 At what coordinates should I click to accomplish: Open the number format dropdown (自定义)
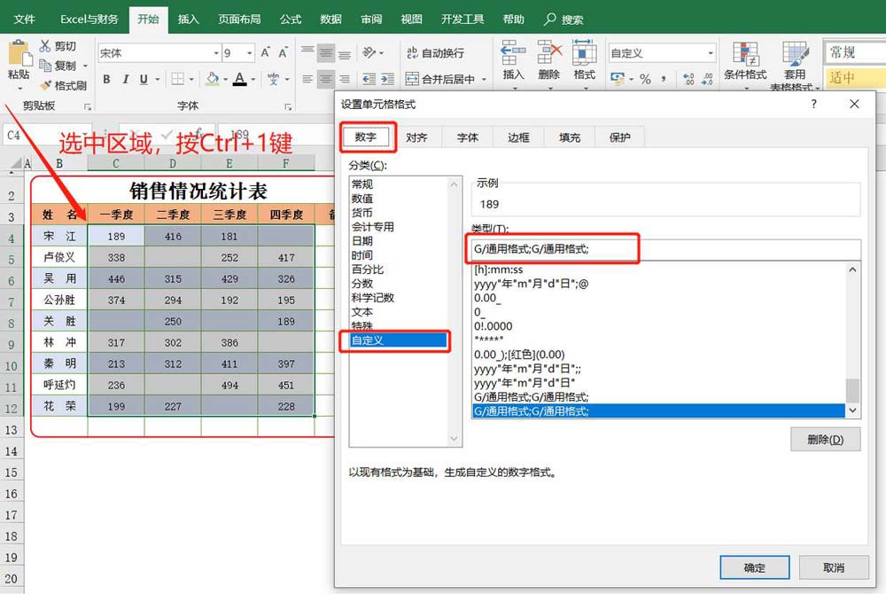coord(711,53)
